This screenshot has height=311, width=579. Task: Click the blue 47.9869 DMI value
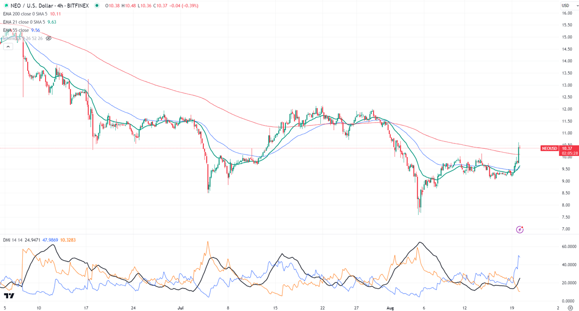click(x=50, y=240)
